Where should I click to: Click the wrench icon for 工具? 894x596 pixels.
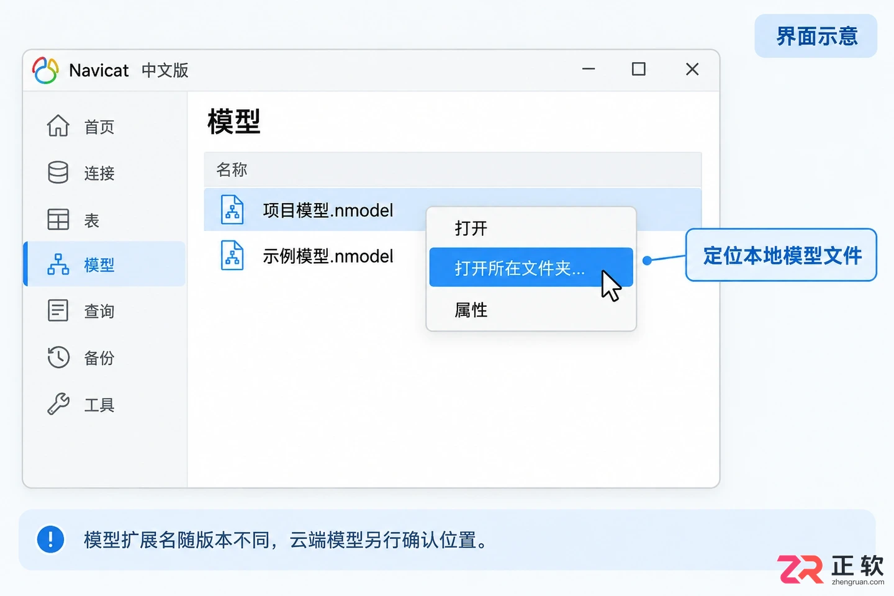tap(58, 404)
